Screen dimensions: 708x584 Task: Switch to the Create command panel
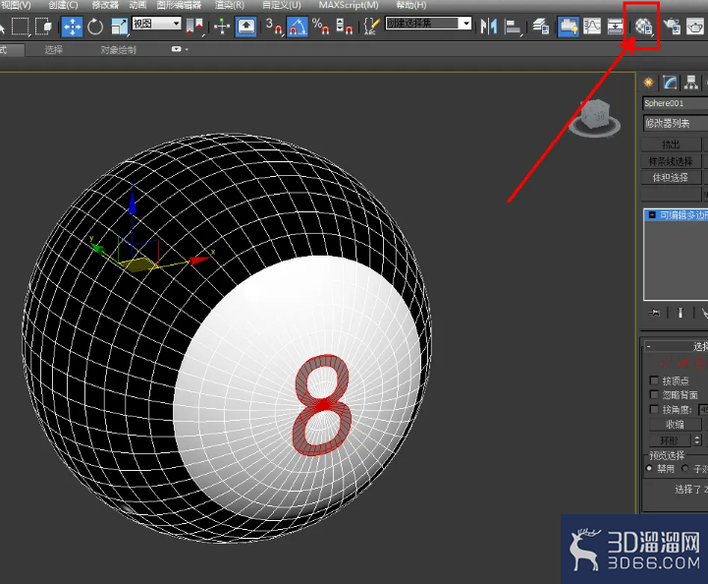[x=648, y=83]
